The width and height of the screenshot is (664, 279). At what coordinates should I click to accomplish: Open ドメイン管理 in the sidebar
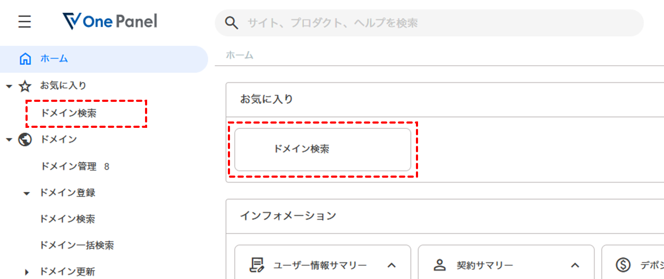[x=69, y=167]
